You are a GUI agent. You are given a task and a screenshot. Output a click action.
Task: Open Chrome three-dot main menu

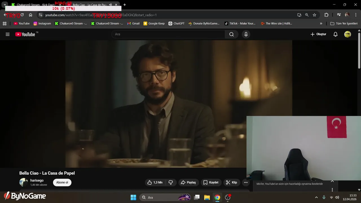[x=355, y=15]
